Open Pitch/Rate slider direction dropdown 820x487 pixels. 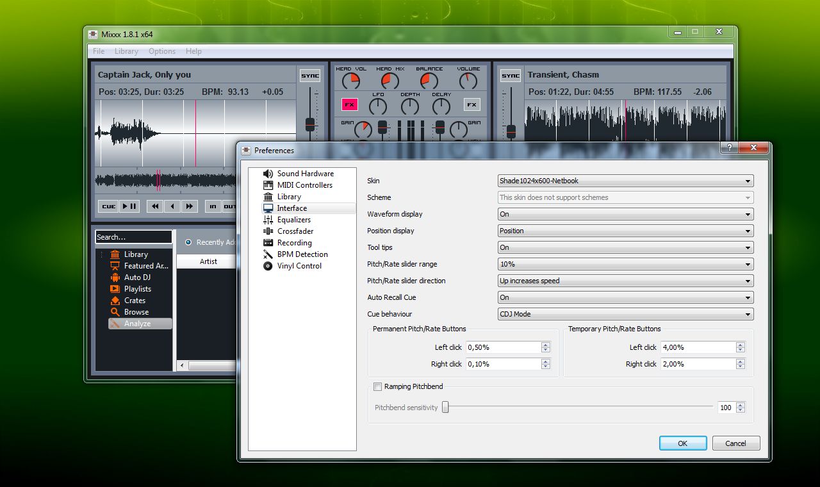coord(625,281)
